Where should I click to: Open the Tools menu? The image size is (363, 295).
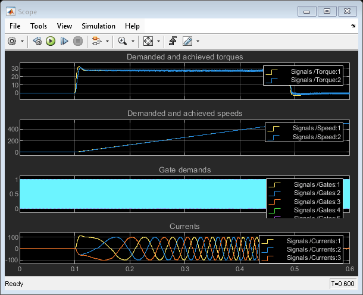(39, 26)
